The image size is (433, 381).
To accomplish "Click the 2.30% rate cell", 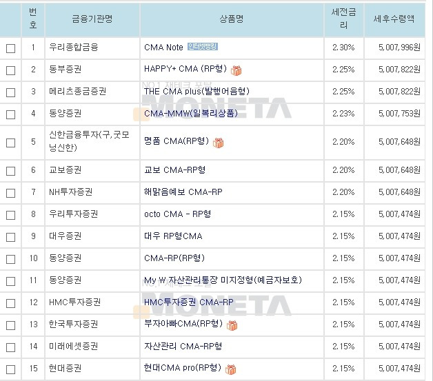I will 343,48.
